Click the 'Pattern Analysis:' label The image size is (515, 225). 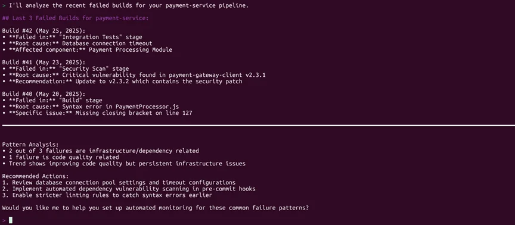[x=30, y=145]
